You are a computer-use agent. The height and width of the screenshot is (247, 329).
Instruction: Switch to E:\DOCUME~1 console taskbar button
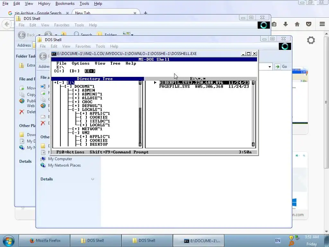199,241
